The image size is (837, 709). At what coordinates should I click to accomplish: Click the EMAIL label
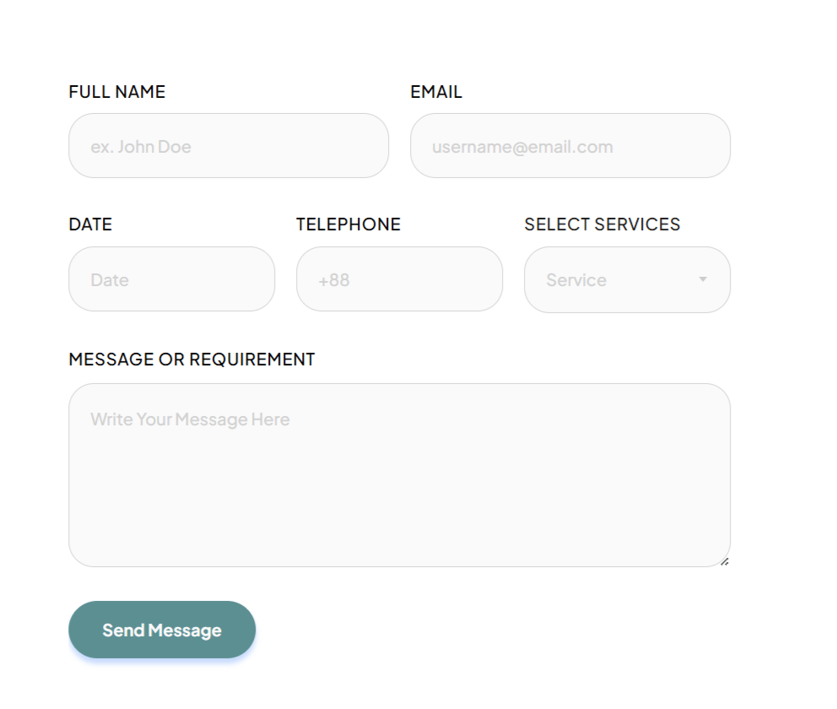pyautogui.click(x=436, y=92)
